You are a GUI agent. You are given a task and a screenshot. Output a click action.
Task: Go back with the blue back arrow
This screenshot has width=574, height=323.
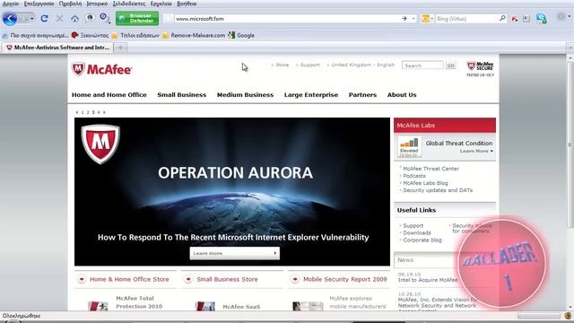pyautogui.click(x=10, y=18)
